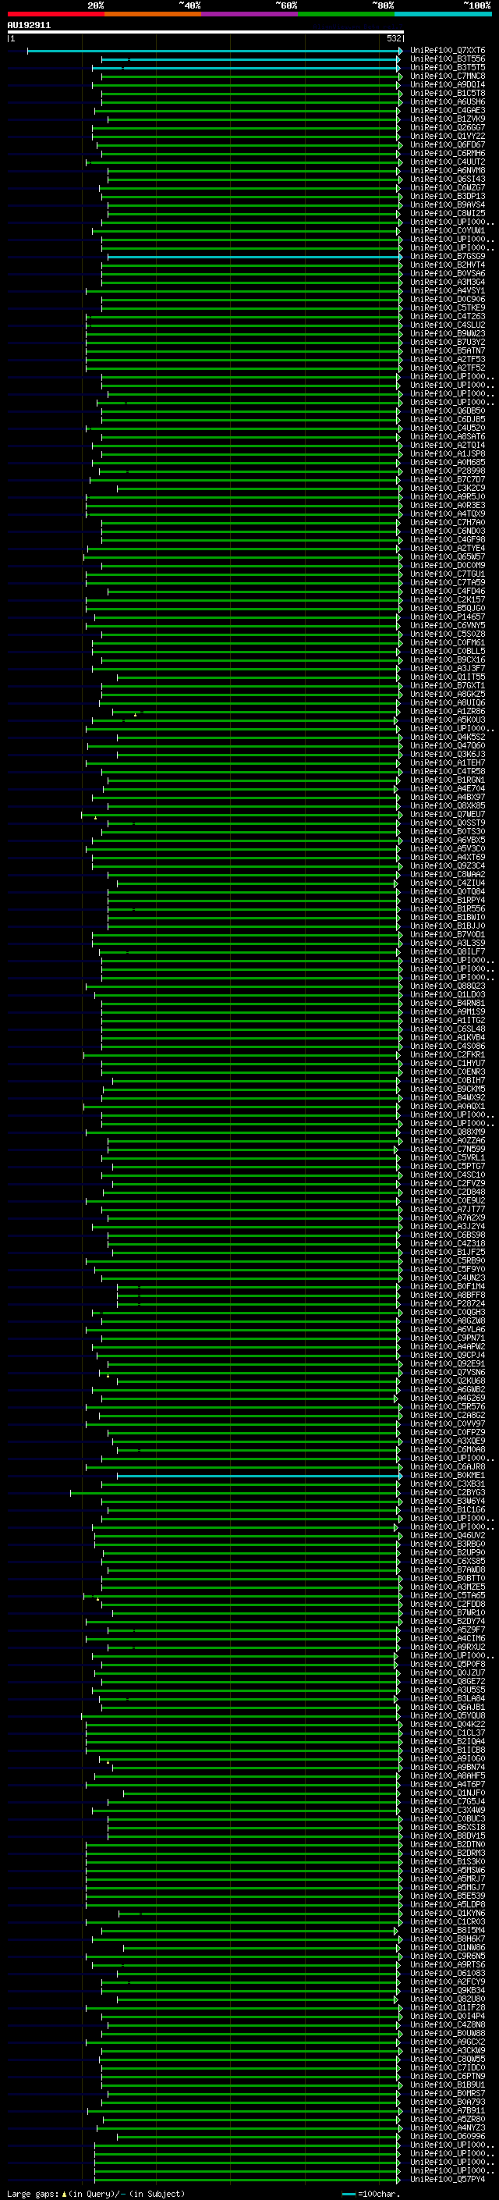Image resolution: width=499 pixels, height=2200 pixels.
Task: Select hit label UniRef100_B2HYT4
Action: [448, 265]
